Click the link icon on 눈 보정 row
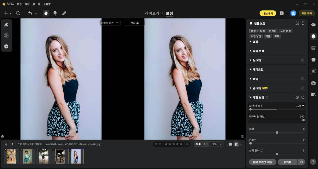Image resolution: width=318 pixels, height=169 pixels. (x=302, y=60)
